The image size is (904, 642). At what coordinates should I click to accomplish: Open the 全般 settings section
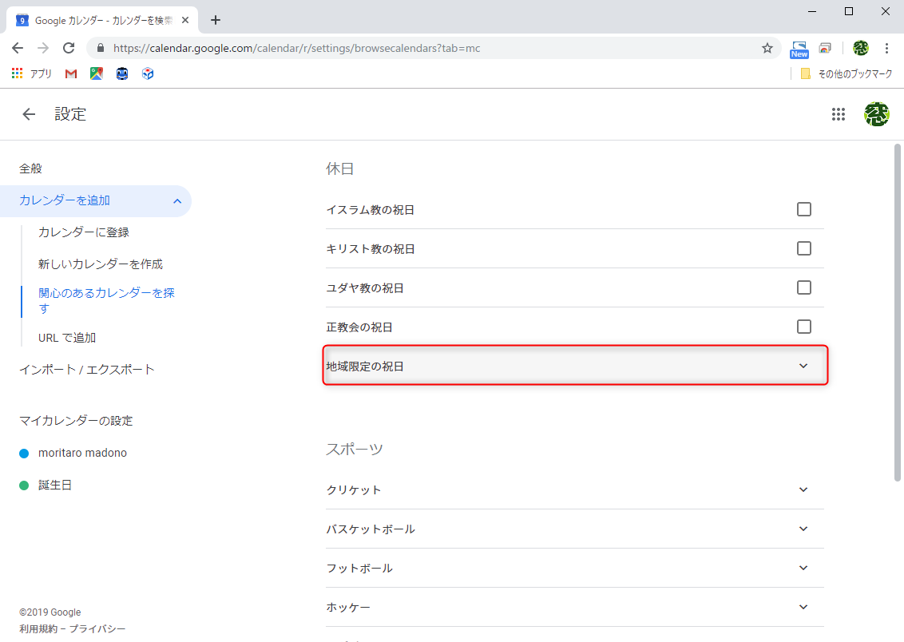coord(30,168)
